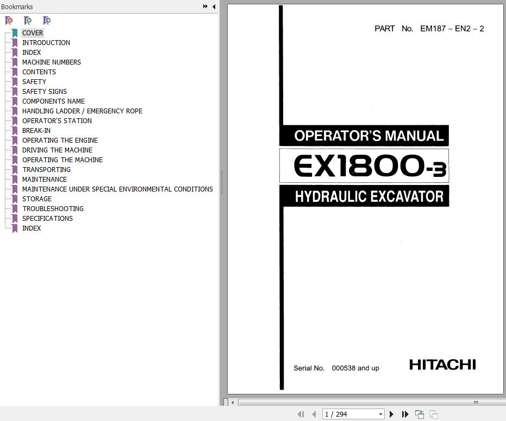Open the last INDEX bookmark below SPECIFICATIONS

click(32, 228)
